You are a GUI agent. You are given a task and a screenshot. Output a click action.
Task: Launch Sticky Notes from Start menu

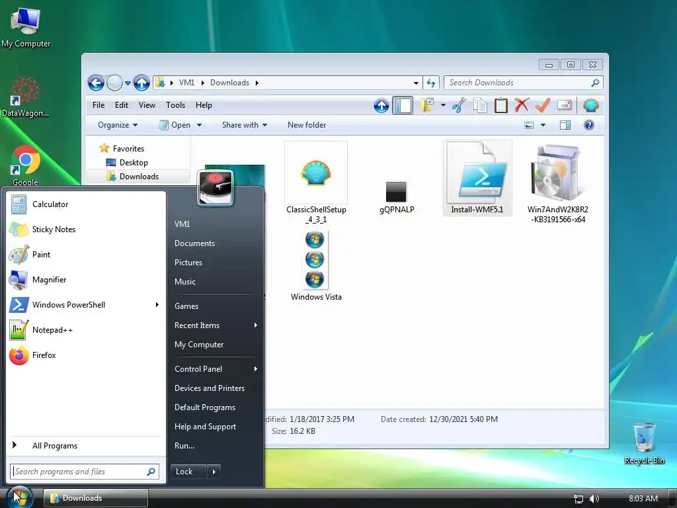point(85,230)
